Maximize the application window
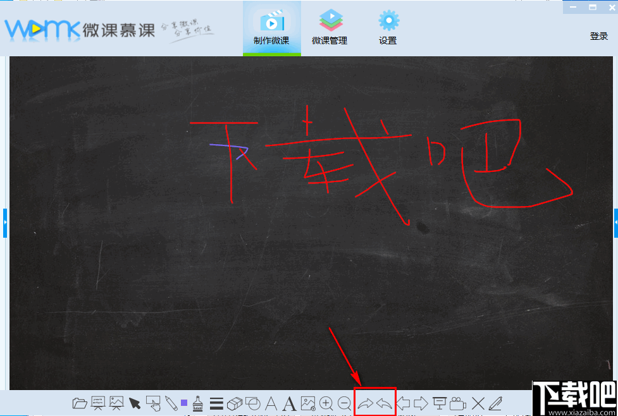Screen dimensions: 618x416 point(592,7)
